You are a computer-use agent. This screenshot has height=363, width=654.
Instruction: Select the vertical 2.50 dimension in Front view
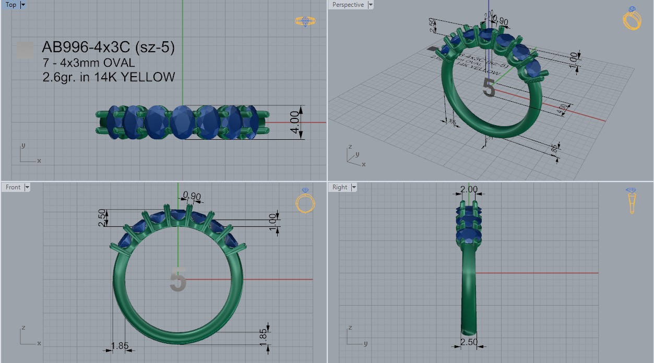tap(102, 217)
